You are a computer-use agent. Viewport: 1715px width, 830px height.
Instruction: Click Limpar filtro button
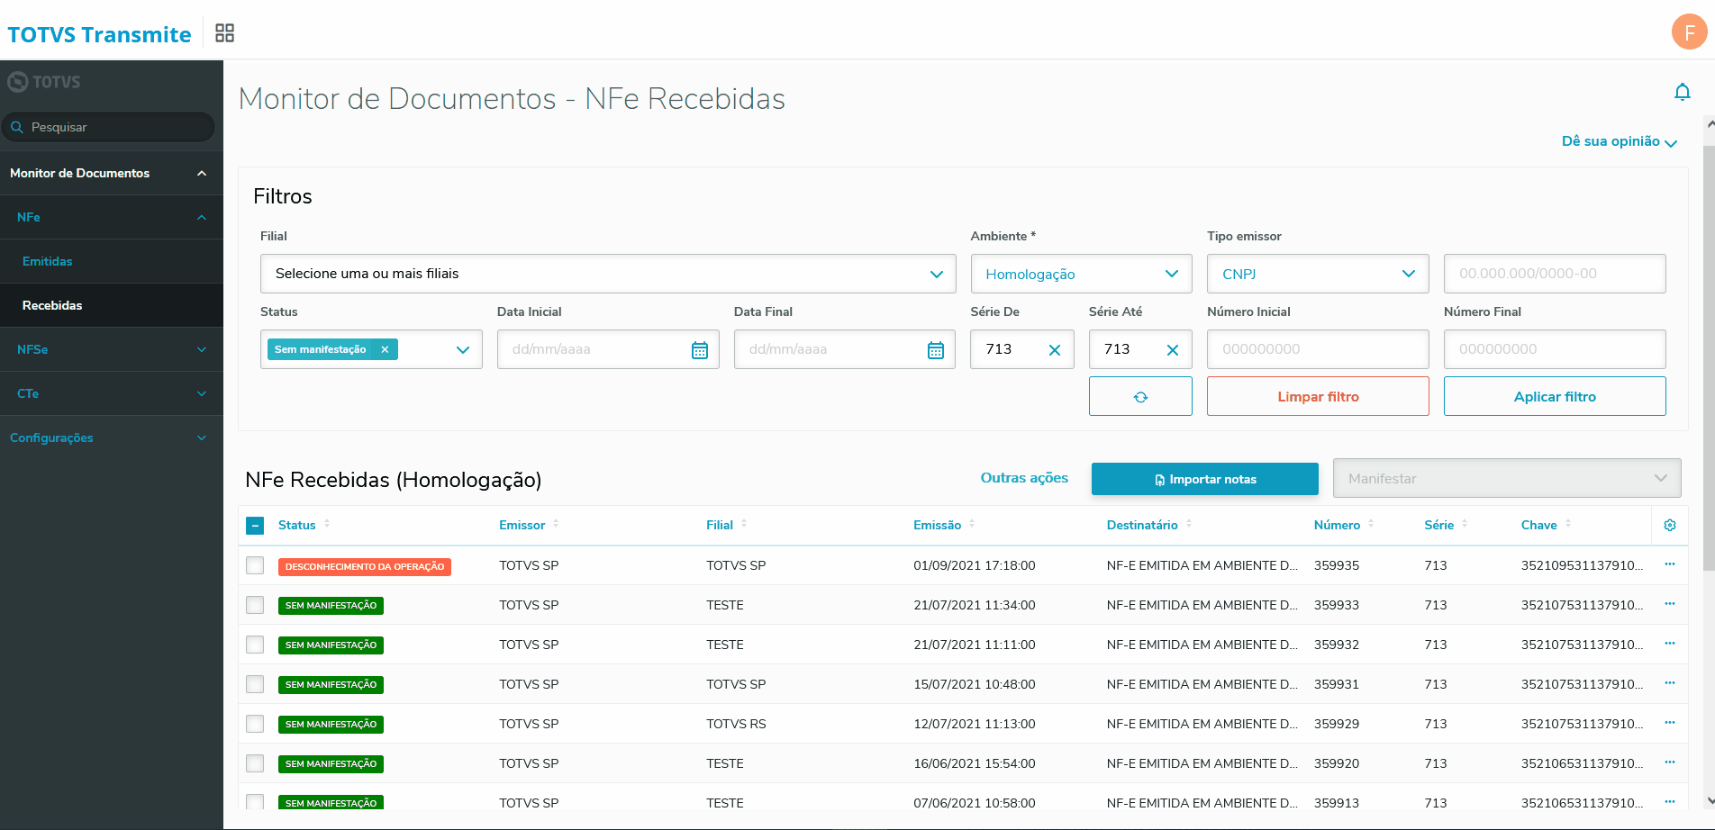pyautogui.click(x=1318, y=396)
